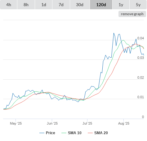
Task: Click the Jun '25 axis label
Action: (x=52, y=123)
